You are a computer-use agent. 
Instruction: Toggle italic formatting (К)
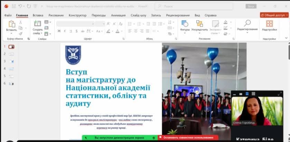coord(65,31)
